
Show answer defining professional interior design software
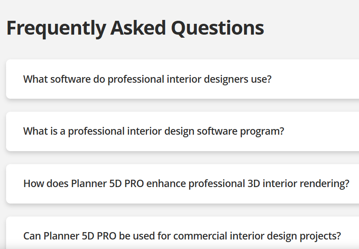(153, 131)
